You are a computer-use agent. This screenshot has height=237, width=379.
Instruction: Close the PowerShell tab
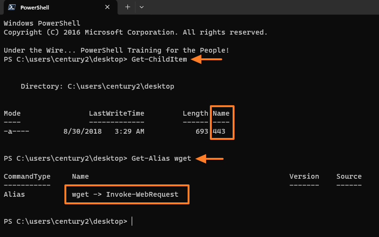click(108, 8)
